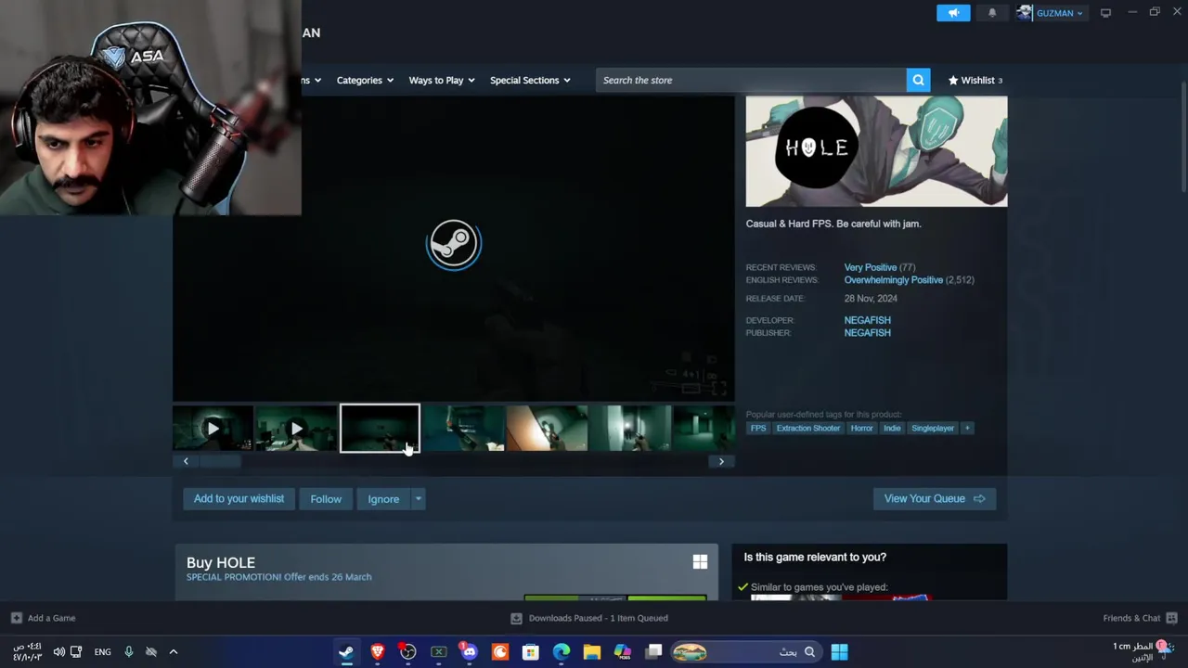Add HOLE to your wishlist

tap(239, 499)
